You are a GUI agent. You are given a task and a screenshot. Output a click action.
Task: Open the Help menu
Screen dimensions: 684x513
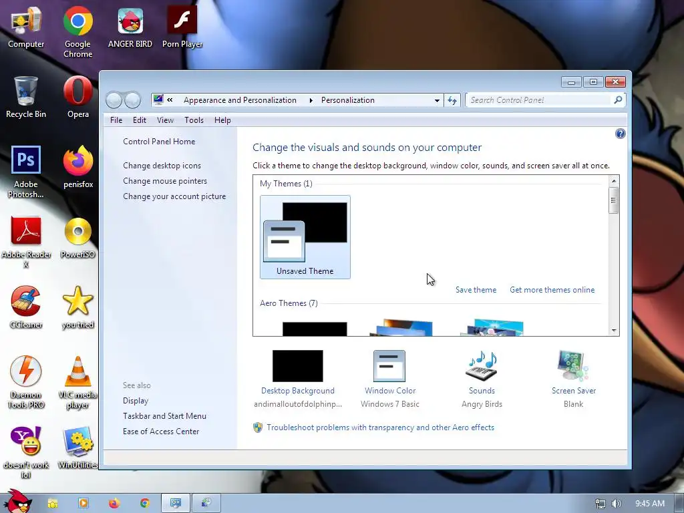[x=222, y=120]
